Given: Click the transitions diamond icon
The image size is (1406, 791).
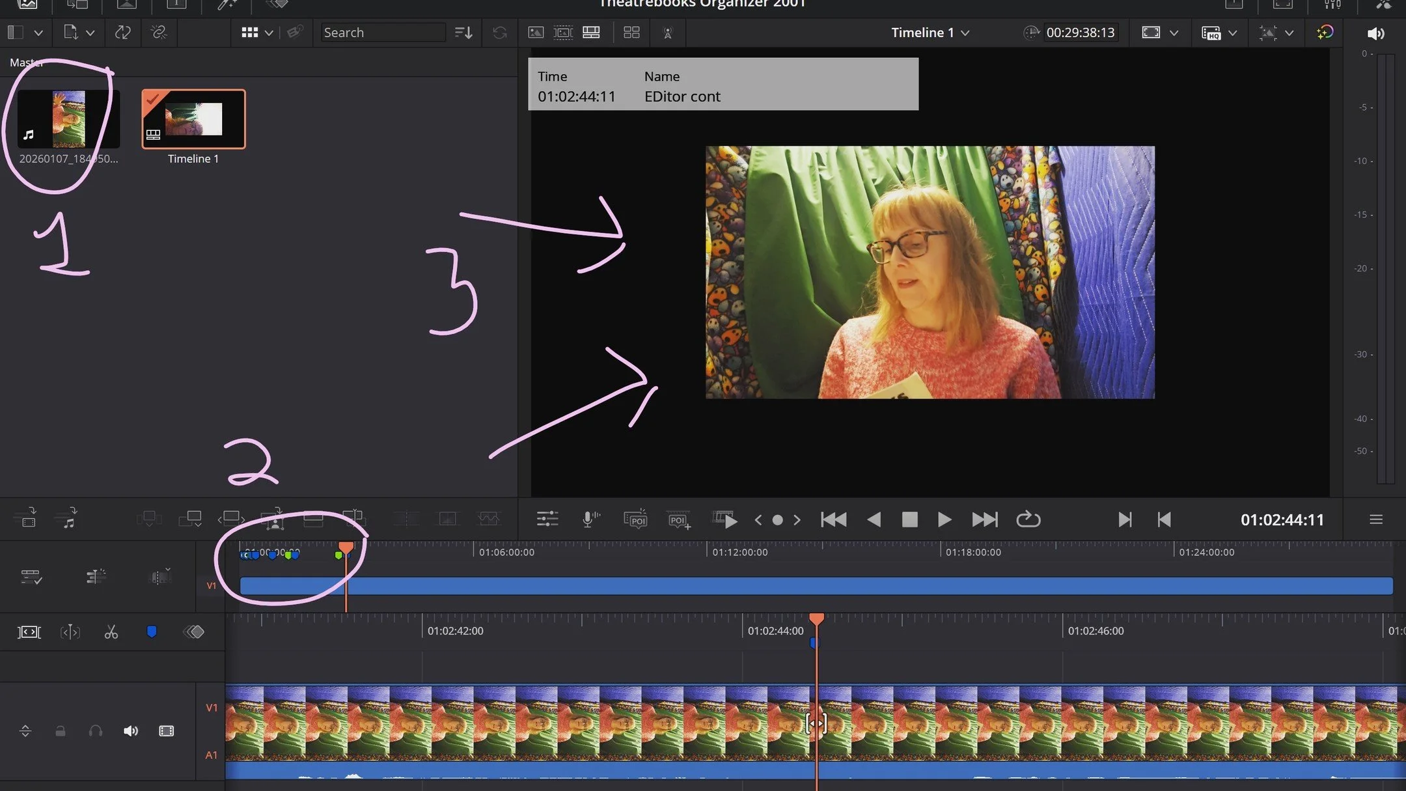Looking at the screenshot, I should click(194, 631).
